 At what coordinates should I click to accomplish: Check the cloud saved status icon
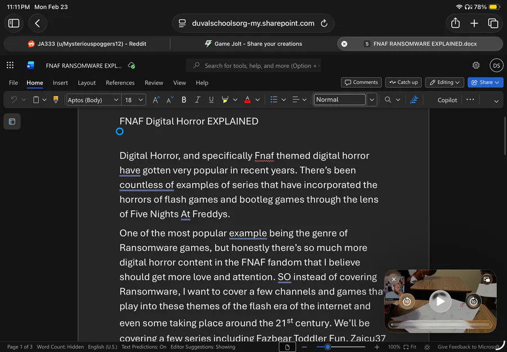pos(131,65)
